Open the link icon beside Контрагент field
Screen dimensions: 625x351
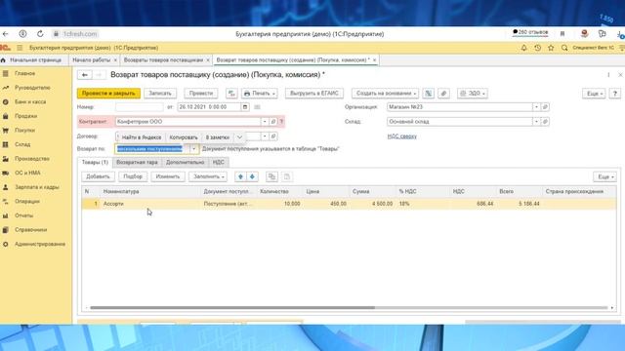(x=273, y=121)
